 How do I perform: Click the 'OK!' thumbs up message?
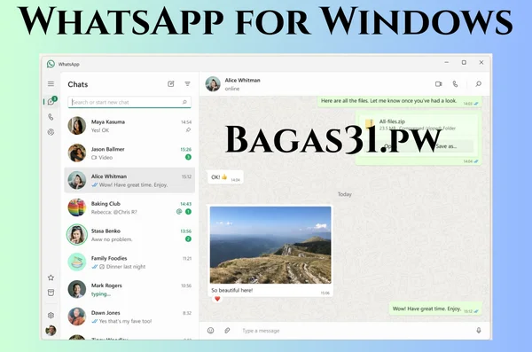point(225,177)
